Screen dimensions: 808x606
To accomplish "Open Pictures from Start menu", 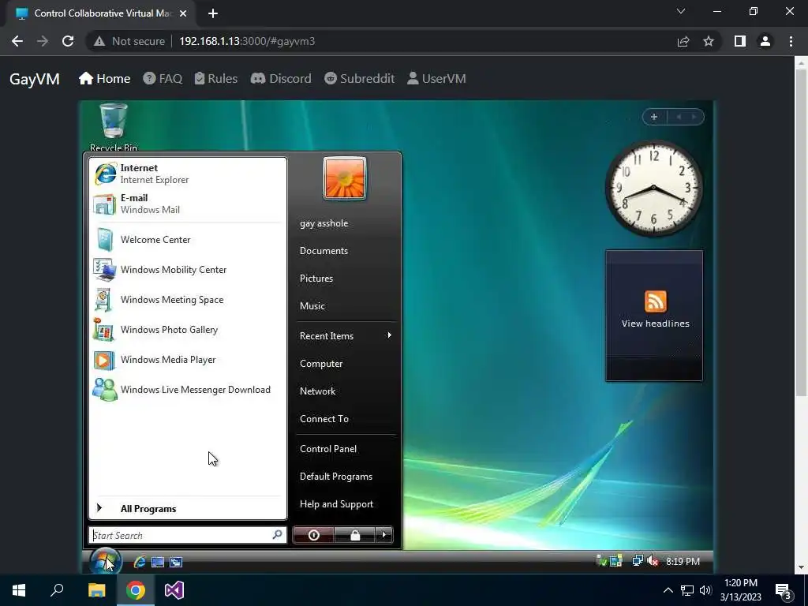I will click(x=316, y=279).
